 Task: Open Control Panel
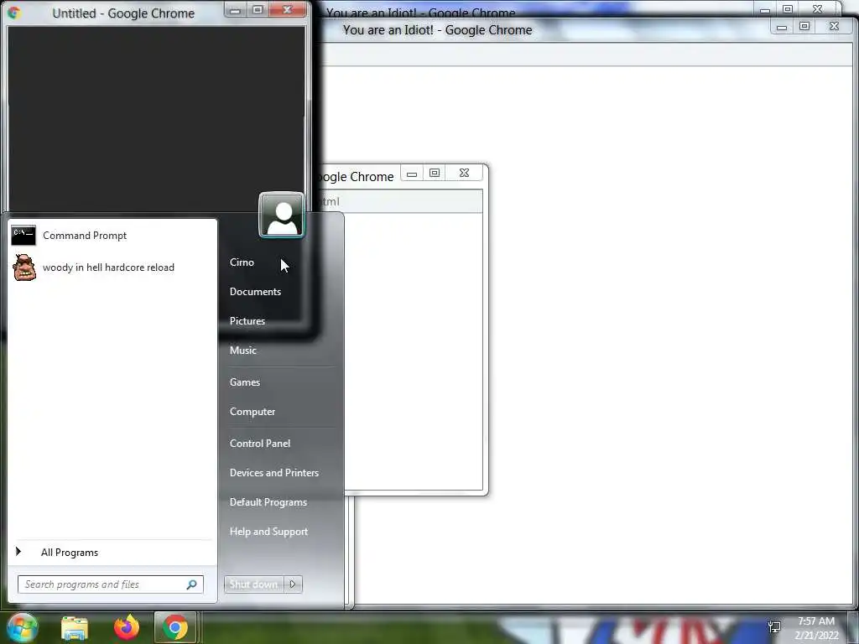[260, 443]
